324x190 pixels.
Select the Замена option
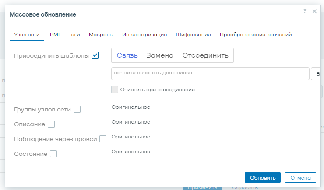click(160, 55)
